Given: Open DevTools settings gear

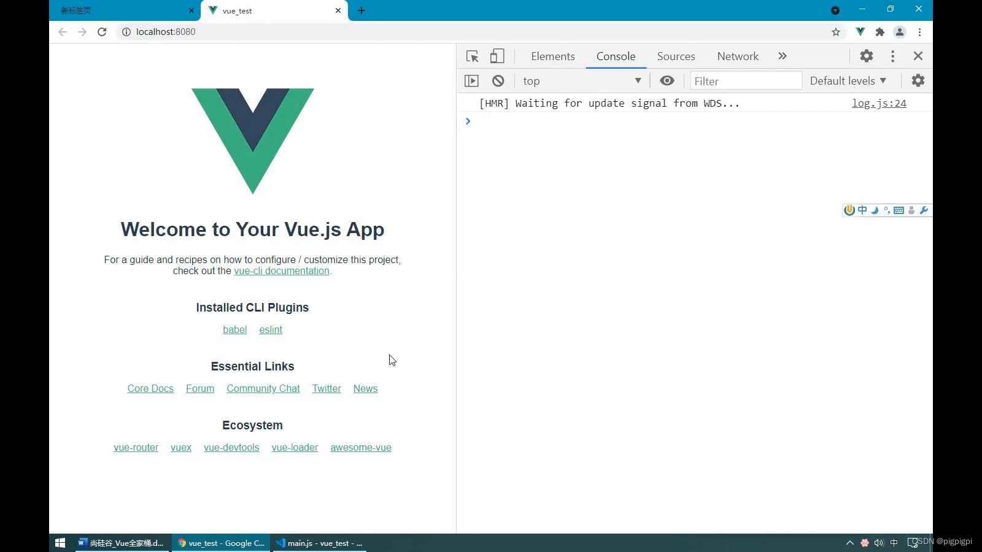Looking at the screenshot, I should click(x=867, y=56).
